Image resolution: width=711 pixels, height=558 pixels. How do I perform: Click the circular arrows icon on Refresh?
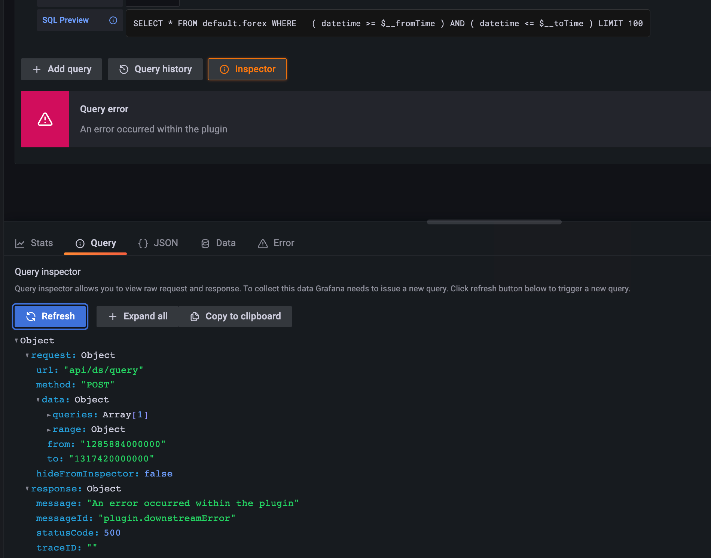coord(31,316)
